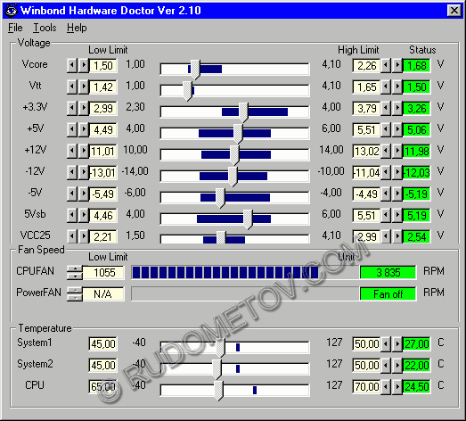Click the CPU temperature status 24,50
Screen dimensions: 466x421
417,387
